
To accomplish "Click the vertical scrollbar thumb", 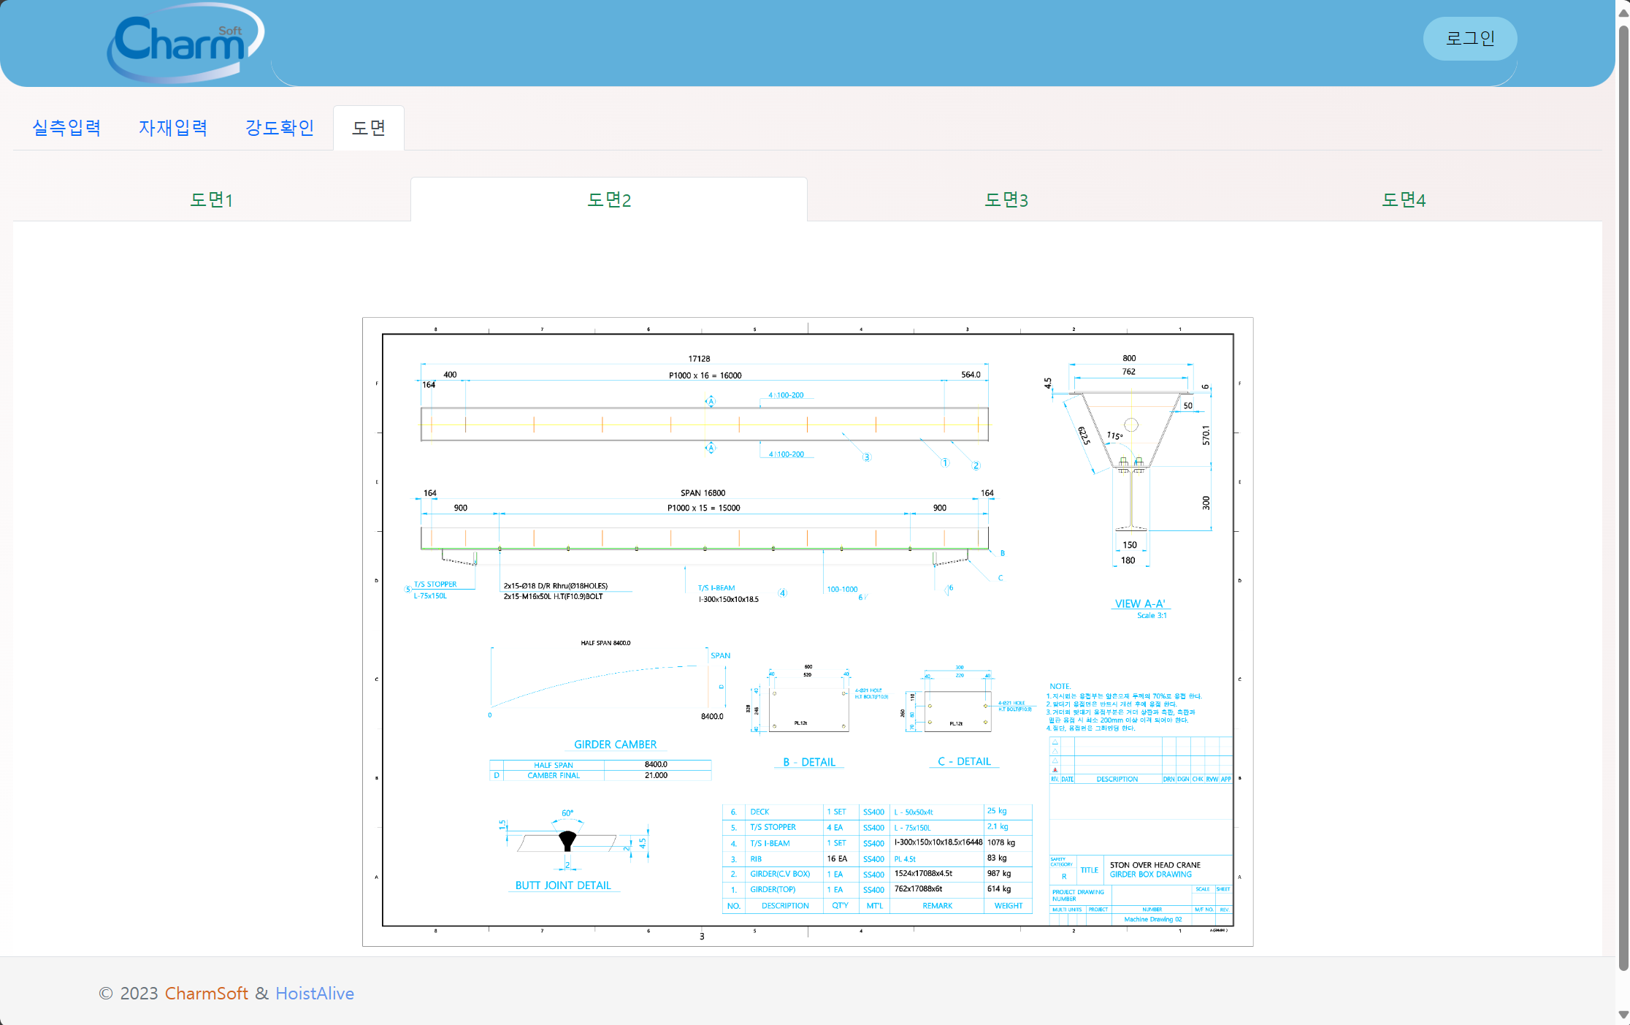I will (1623, 497).
